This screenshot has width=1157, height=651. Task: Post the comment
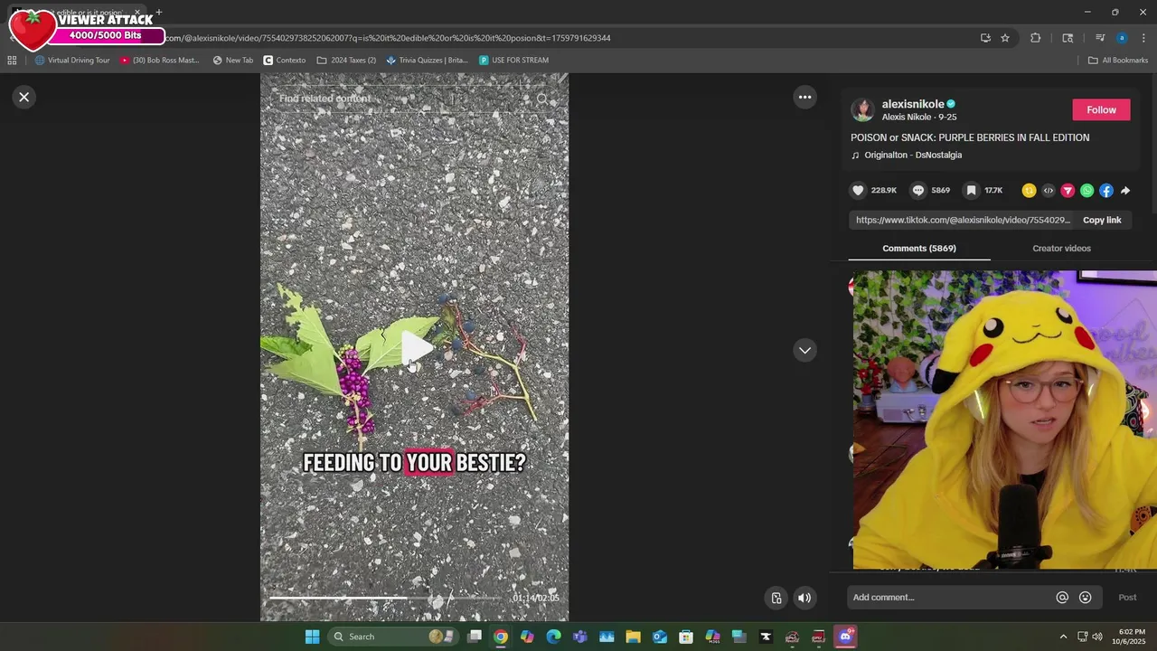(1127, 597)
